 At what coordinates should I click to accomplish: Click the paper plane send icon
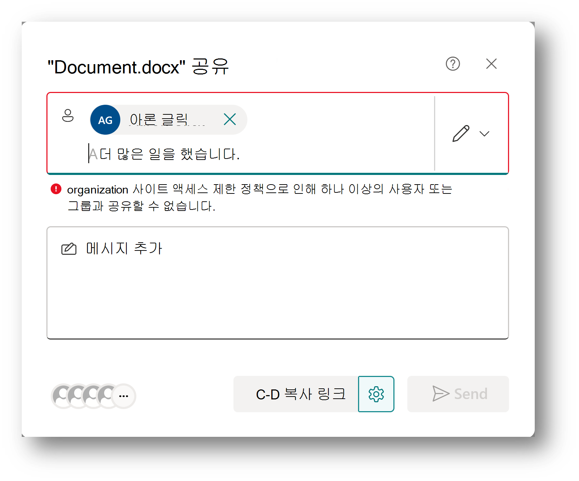[440, 394]
